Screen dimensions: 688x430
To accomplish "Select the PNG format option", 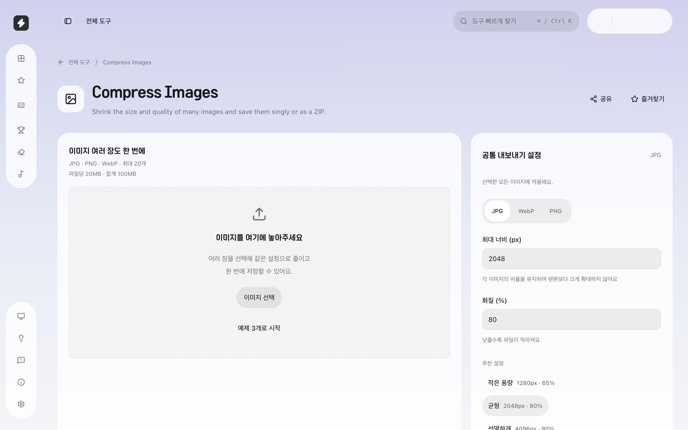I will coord(555,211).
